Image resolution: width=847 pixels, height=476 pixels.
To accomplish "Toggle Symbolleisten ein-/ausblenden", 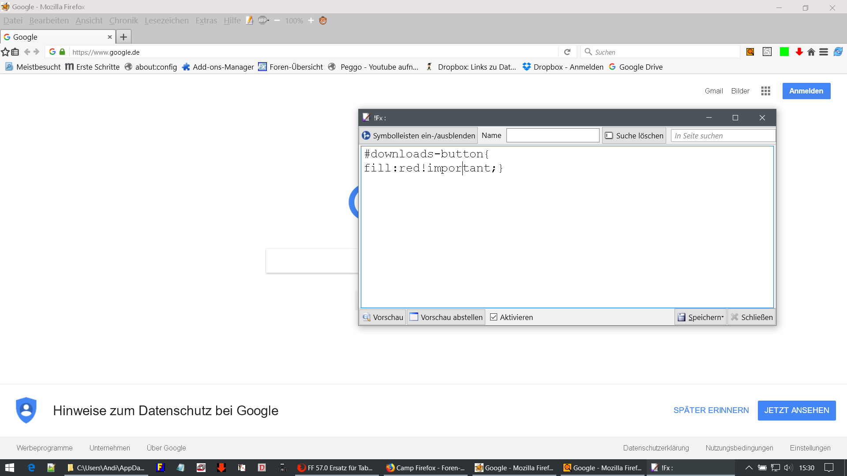I will [418, 135].
